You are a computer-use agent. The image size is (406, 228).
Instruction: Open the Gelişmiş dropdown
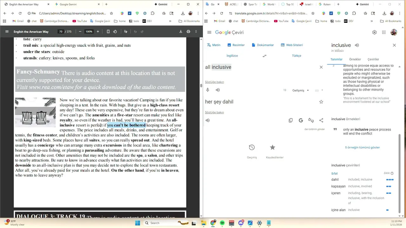coord(301,90)
